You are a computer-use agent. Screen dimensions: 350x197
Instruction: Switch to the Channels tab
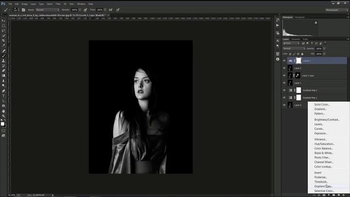[x=295, y=39]
